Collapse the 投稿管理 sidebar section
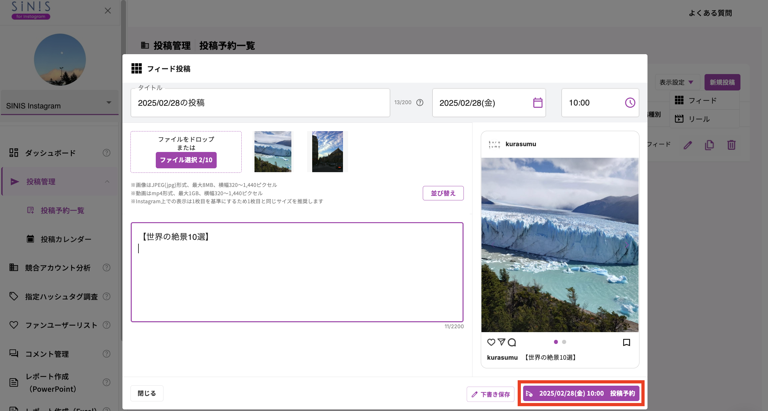768x411 pixels. click(108, 181)
